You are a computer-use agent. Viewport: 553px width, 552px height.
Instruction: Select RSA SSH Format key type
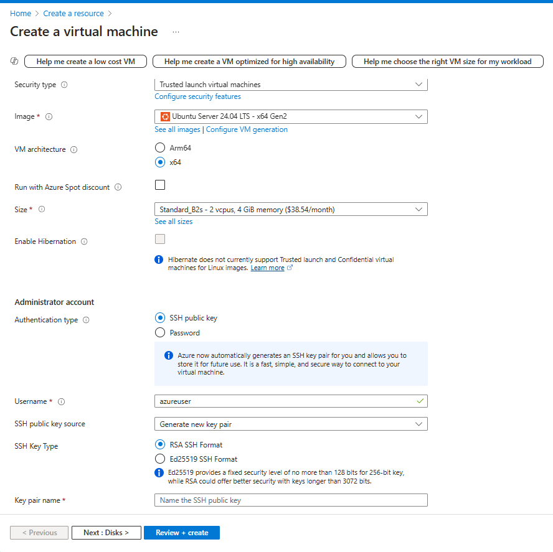[160, 444]
